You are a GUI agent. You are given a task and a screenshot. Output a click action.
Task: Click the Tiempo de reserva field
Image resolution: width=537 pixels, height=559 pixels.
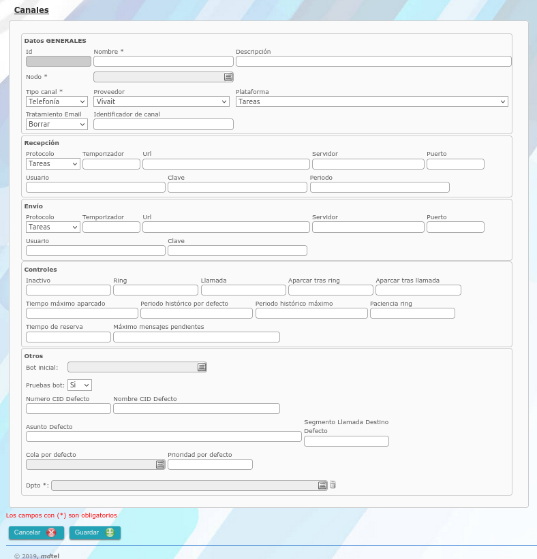[69, 337]
